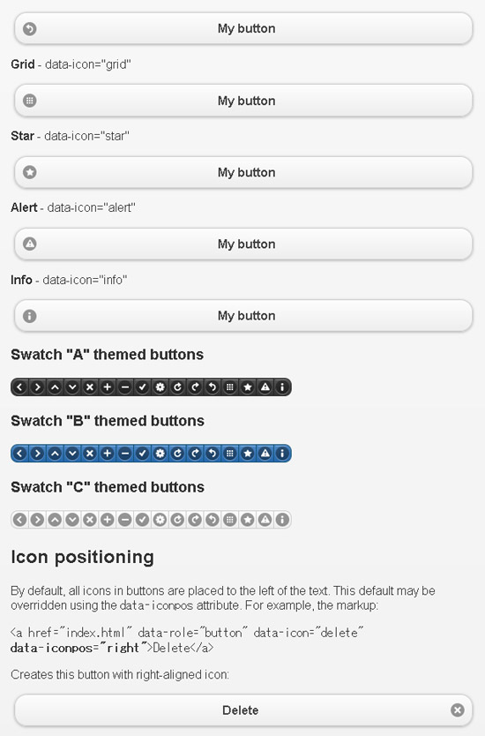Click the back arrow icon in Swatch A row
The height and width of the screenshot is (736, 485).
pyautogui.click(x=213, y=387)
